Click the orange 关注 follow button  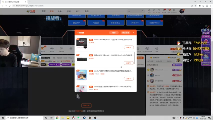[x=140, y=58]
